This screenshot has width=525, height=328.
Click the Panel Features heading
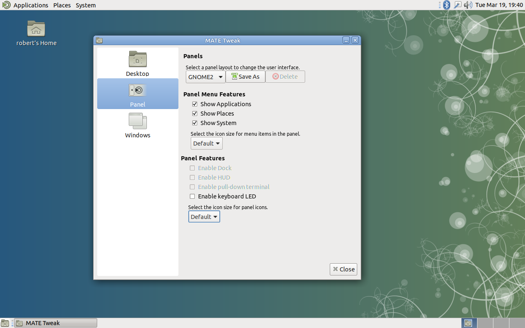[203, 158]
